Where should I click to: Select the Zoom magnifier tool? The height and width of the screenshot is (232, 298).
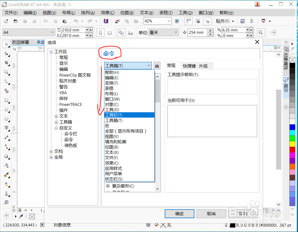coord(7,72)
